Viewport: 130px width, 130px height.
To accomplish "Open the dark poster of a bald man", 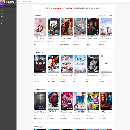I will click(x=93, y=27).
